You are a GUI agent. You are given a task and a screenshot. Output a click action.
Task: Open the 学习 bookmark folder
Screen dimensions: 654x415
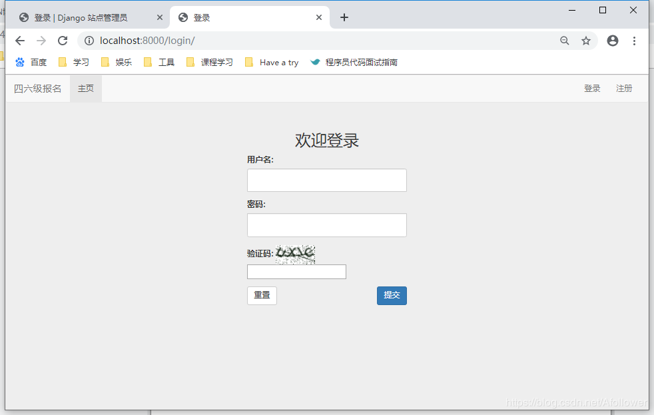pos(74,63)
